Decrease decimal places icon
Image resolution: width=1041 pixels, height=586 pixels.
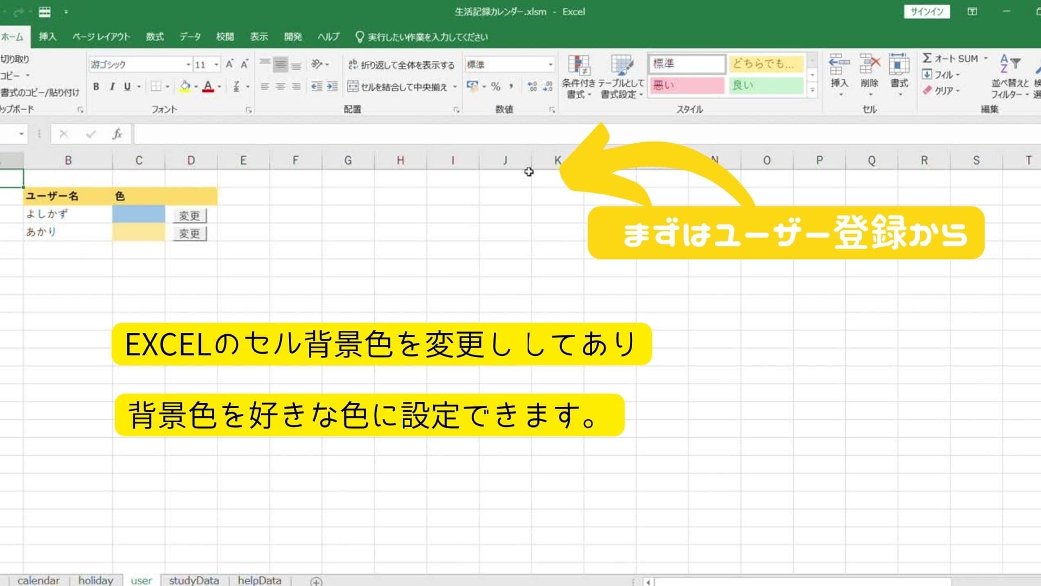(x=548, y=87)
